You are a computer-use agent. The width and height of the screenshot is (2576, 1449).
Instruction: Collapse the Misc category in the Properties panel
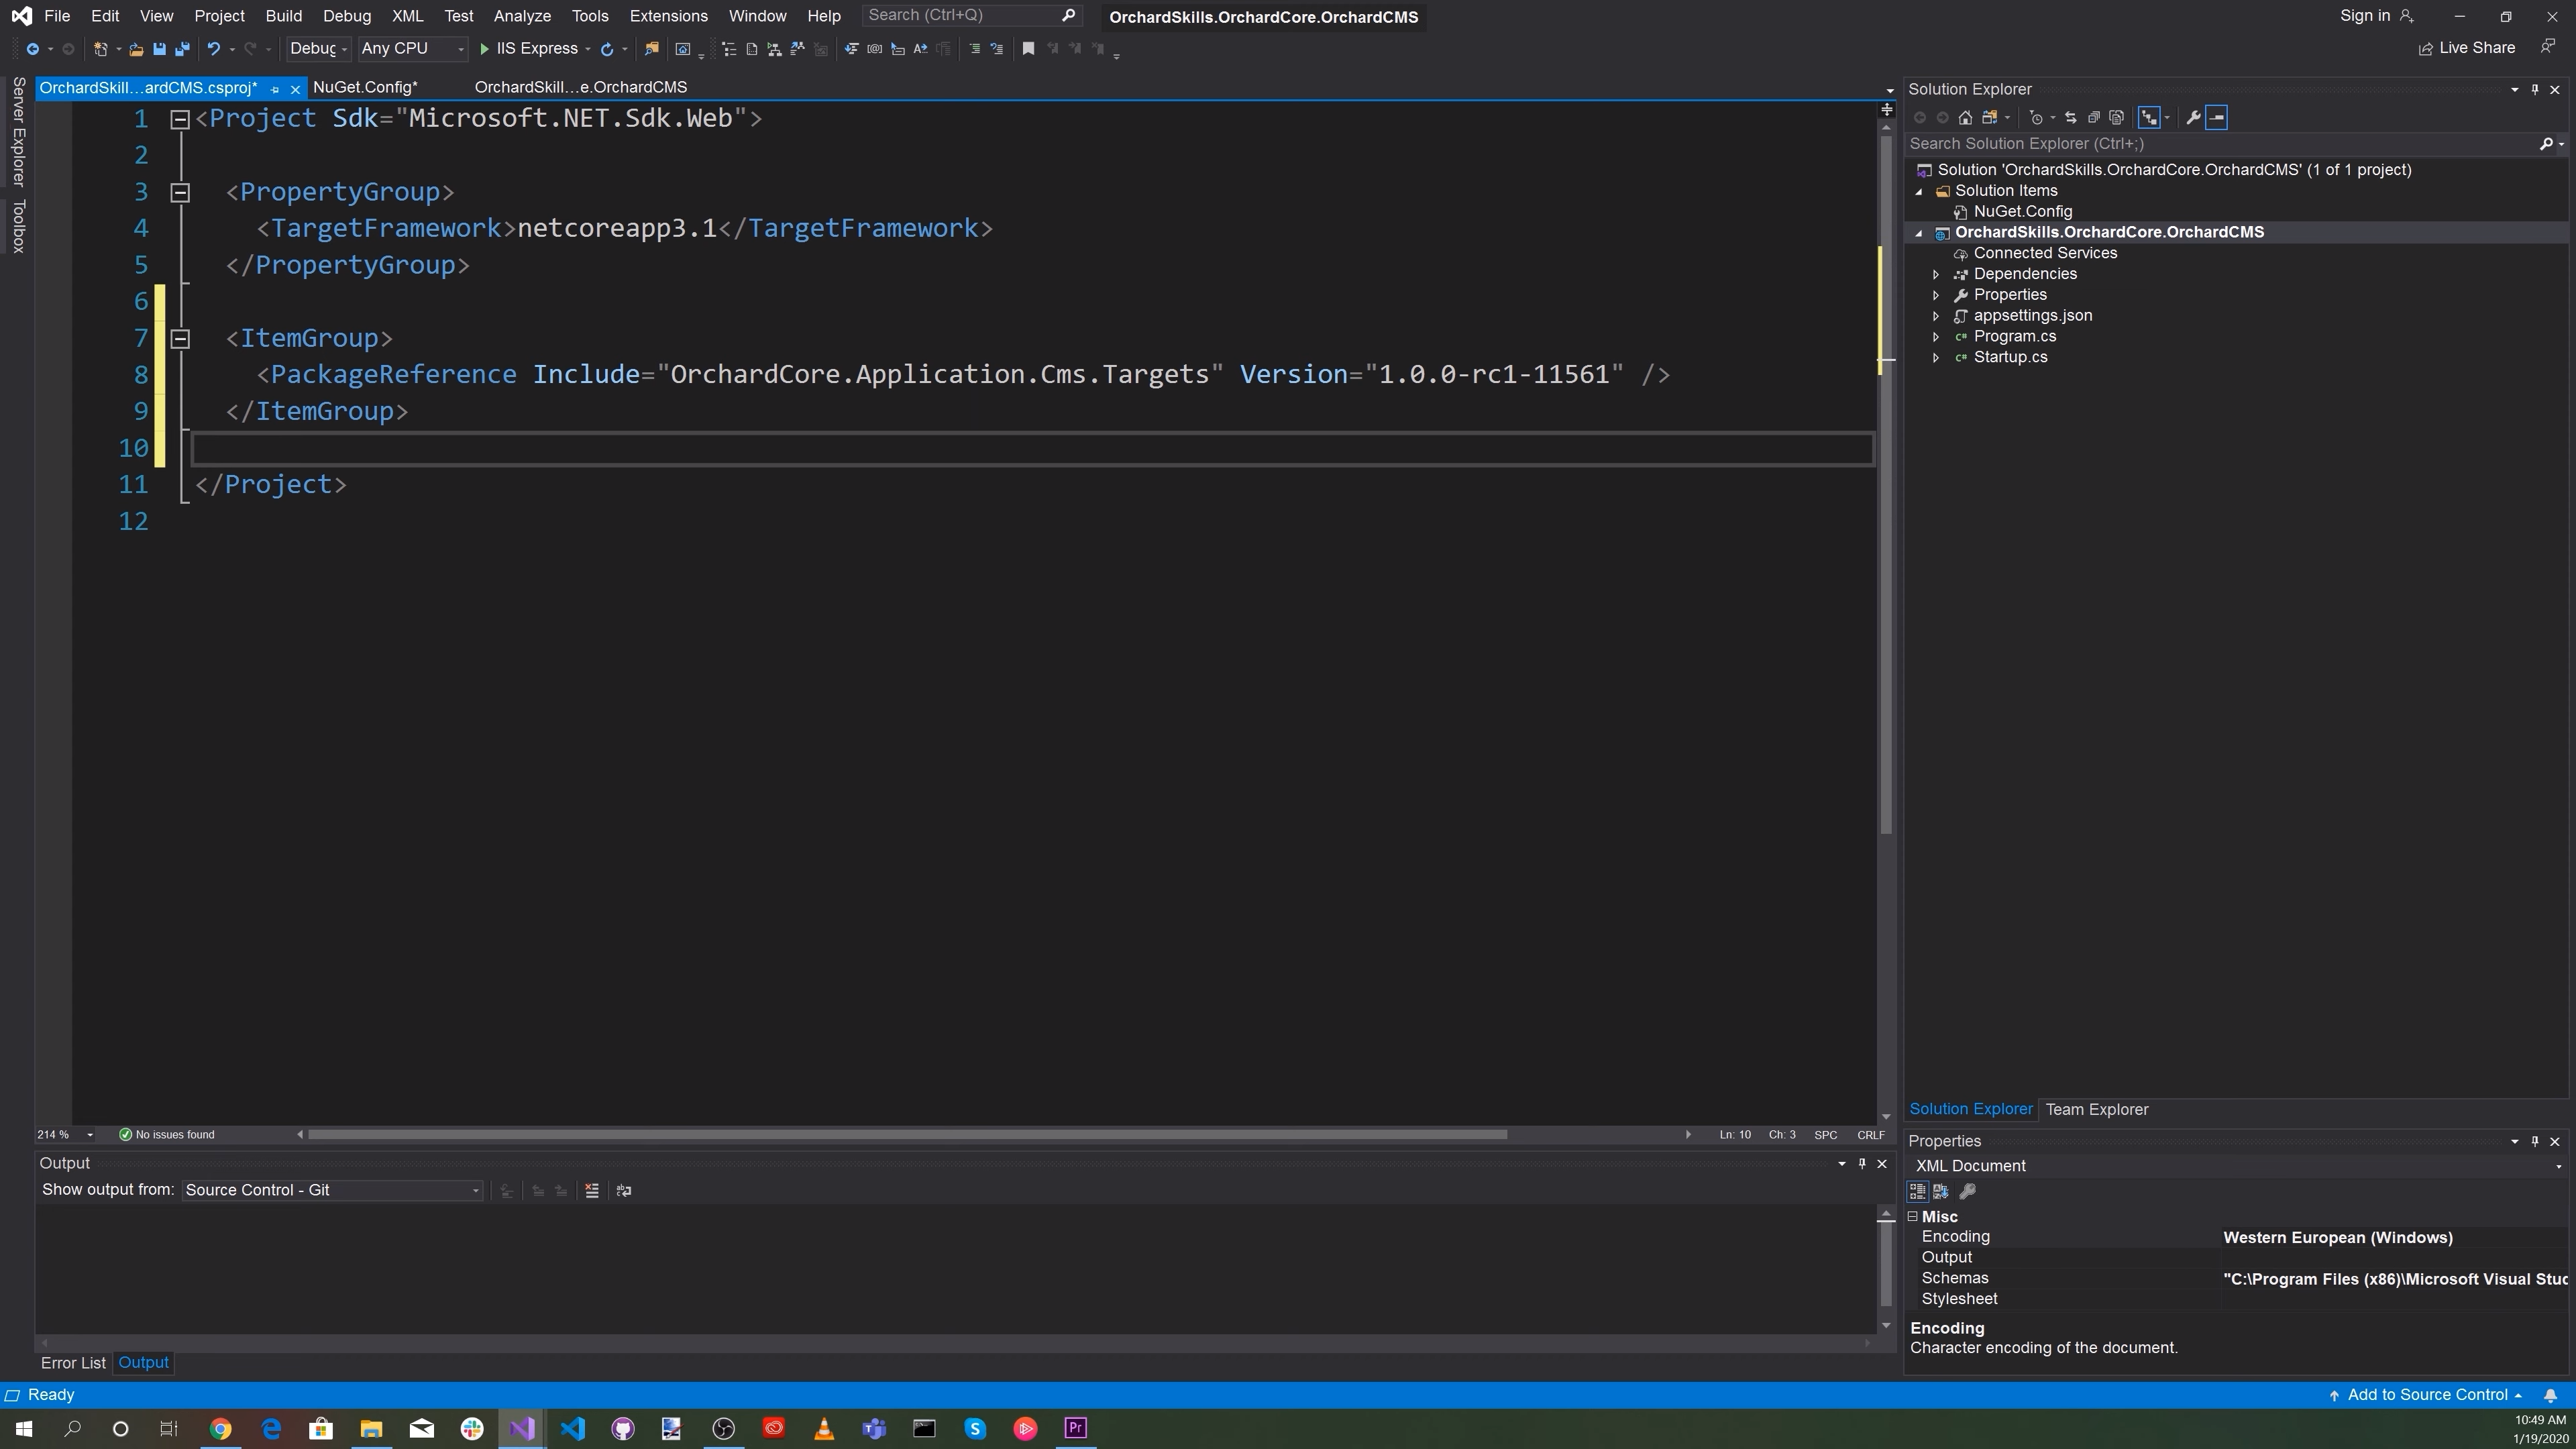[1913, 1218]
